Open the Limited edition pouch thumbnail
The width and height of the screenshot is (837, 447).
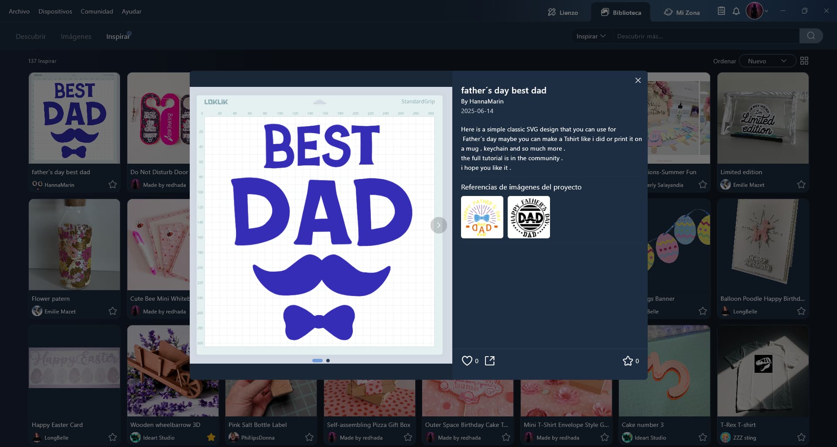(x=763, y=118)
